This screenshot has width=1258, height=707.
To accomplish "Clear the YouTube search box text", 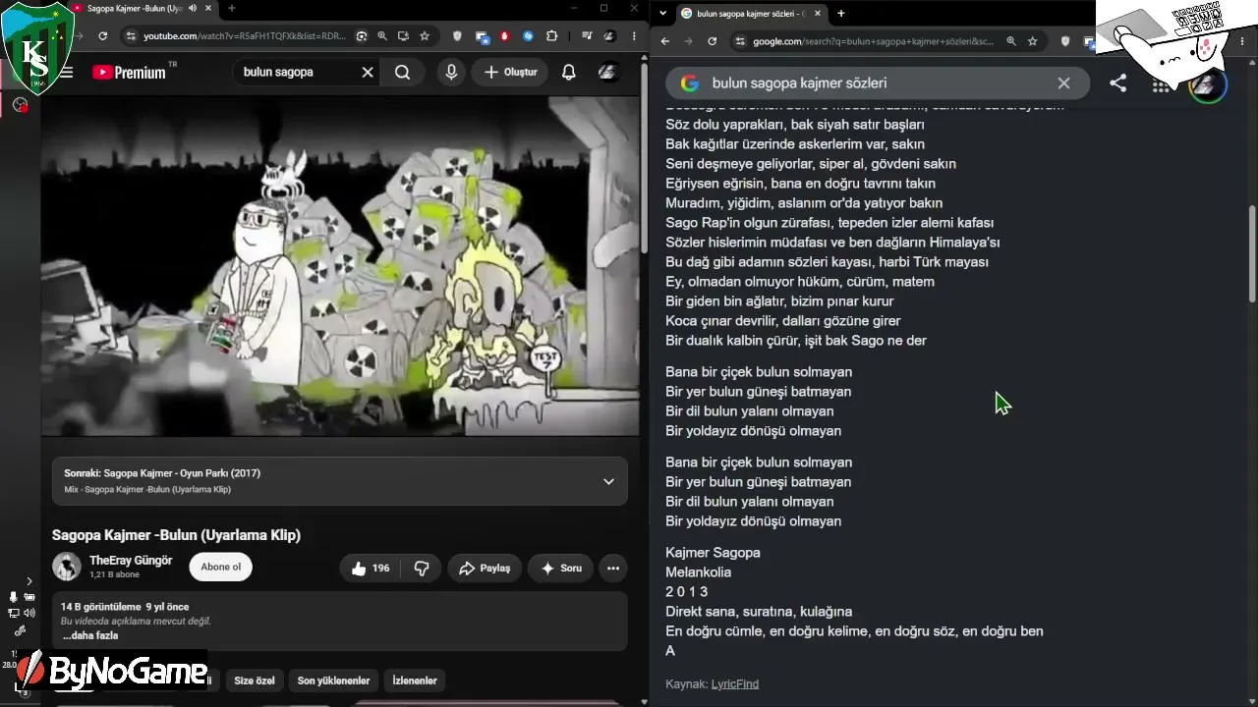I will (368, 72).
